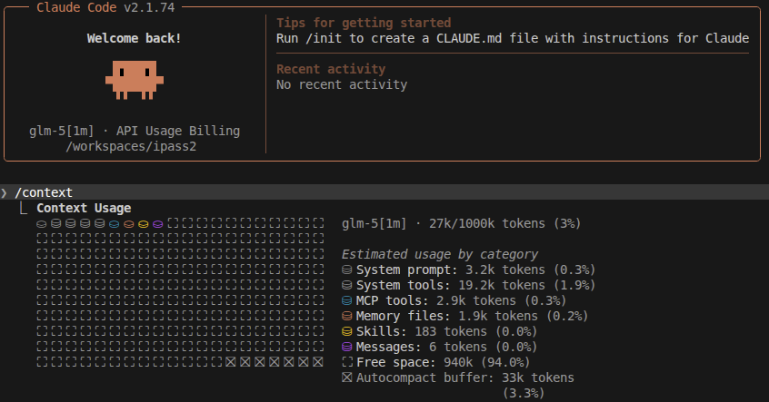Click MCP tools: 2.9k tokens row
This screenshot has width=769, height=402.
[454, 300]
